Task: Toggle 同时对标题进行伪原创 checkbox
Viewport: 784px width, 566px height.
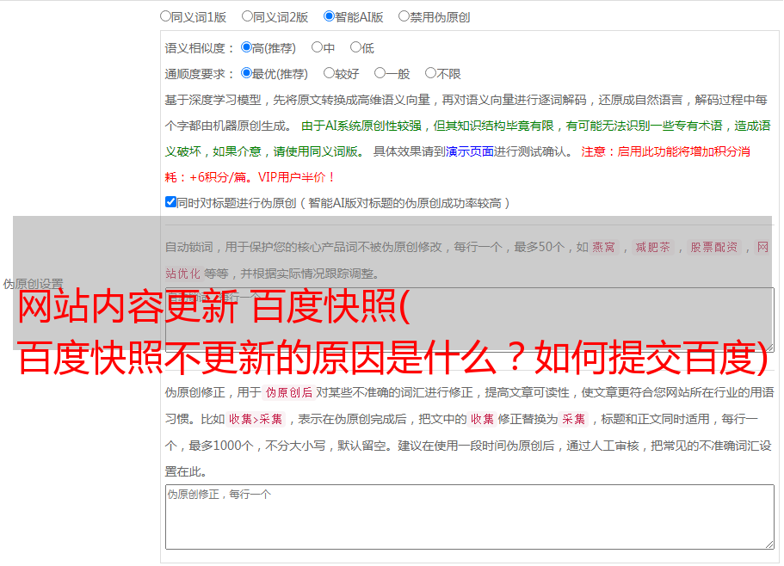Action: (170, 202)
